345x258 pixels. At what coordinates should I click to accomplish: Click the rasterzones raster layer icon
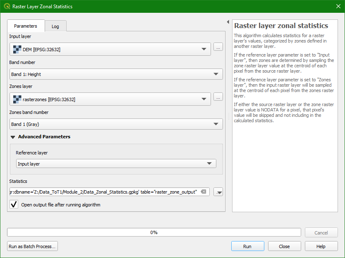point(17,99)
